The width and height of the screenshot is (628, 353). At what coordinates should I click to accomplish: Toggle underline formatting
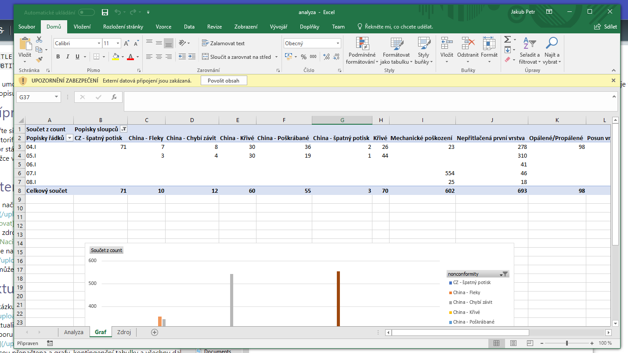click(x=78, y=57)
